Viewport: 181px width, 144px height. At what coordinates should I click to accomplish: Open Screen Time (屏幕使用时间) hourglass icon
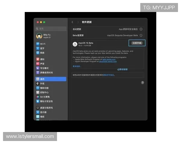[38, 73]
